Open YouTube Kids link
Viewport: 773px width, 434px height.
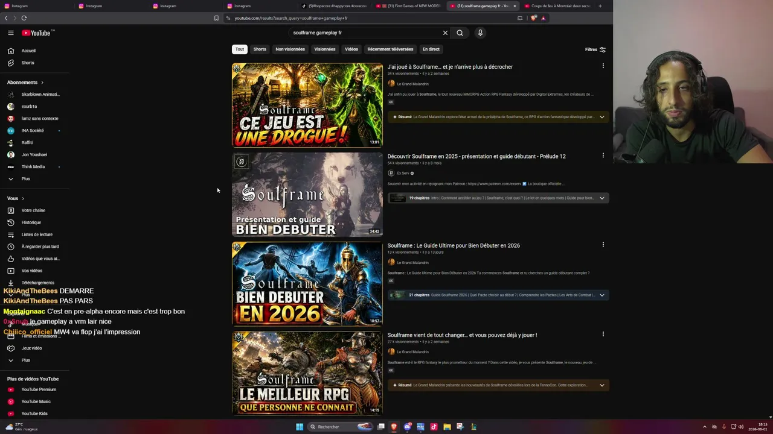point(34,414)
